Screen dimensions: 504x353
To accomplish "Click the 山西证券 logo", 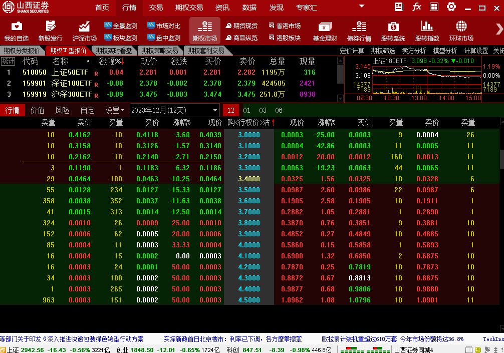I will point(26,8).
